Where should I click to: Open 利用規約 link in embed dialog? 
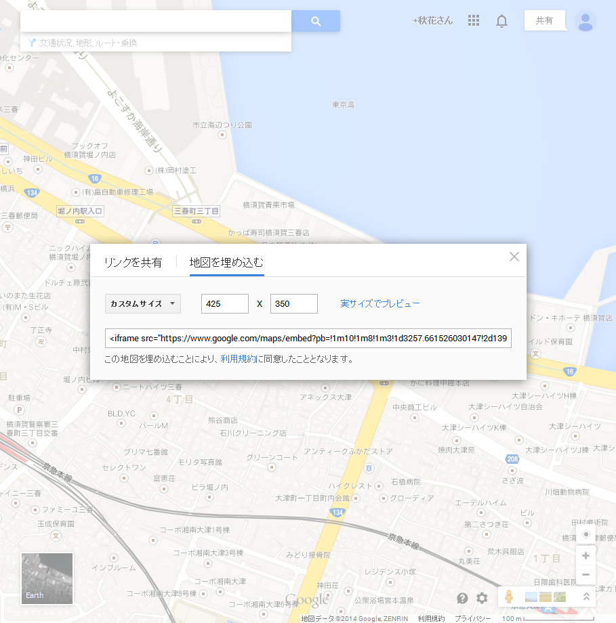coord(239,359)
